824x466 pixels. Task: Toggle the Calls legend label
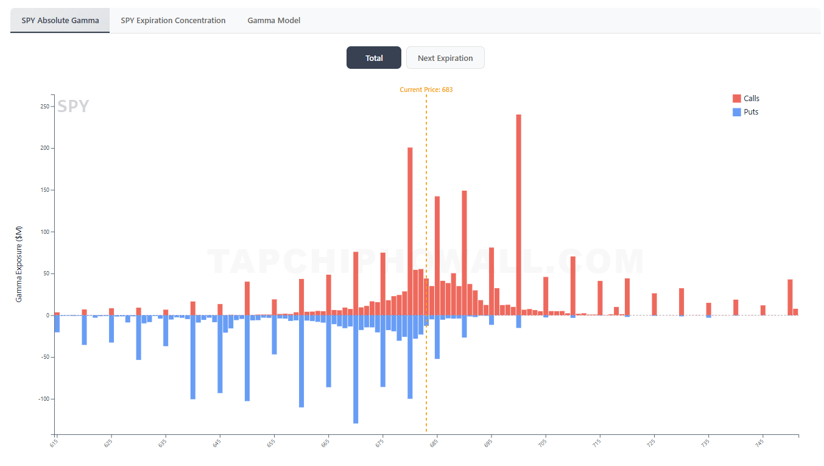click(x=752, y=99)
